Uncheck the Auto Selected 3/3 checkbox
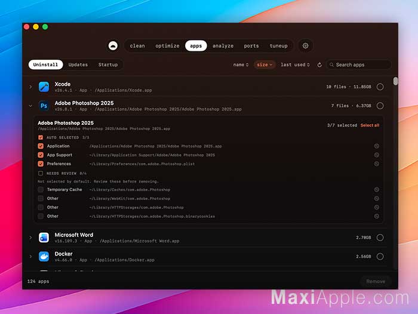Image resolution: width=418 pixels, height=314 pixels. coord(41,137)
